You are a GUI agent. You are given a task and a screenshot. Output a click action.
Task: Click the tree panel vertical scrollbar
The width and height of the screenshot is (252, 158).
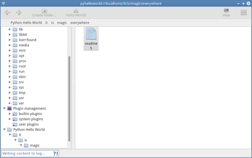tap(69, 99)
